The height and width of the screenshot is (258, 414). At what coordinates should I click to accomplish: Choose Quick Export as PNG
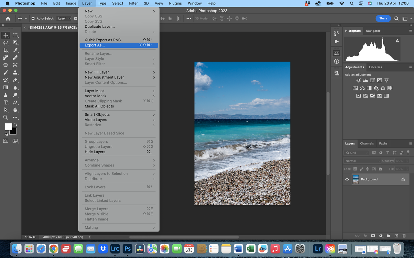[119, 40]
